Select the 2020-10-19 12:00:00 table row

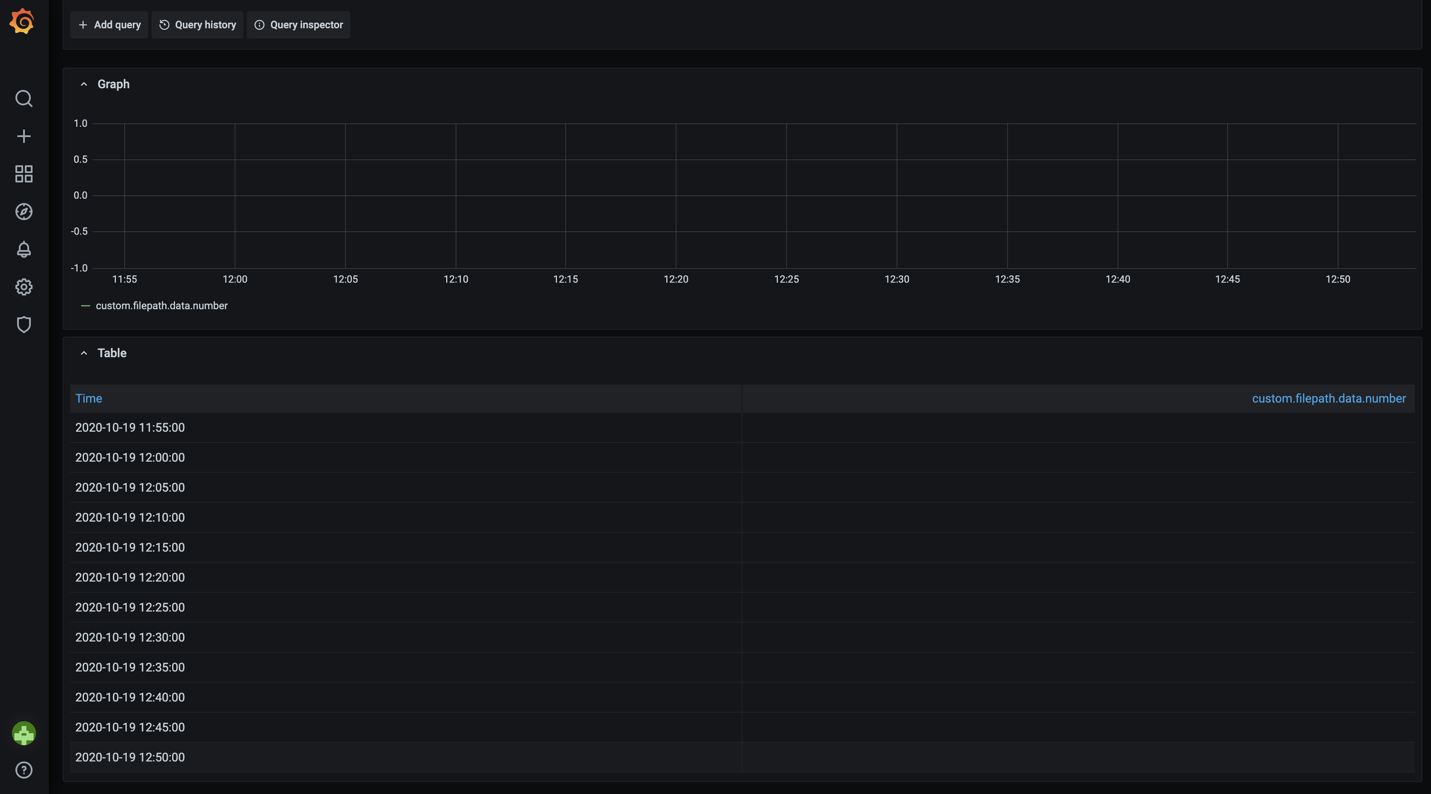[x=129, y=457]
